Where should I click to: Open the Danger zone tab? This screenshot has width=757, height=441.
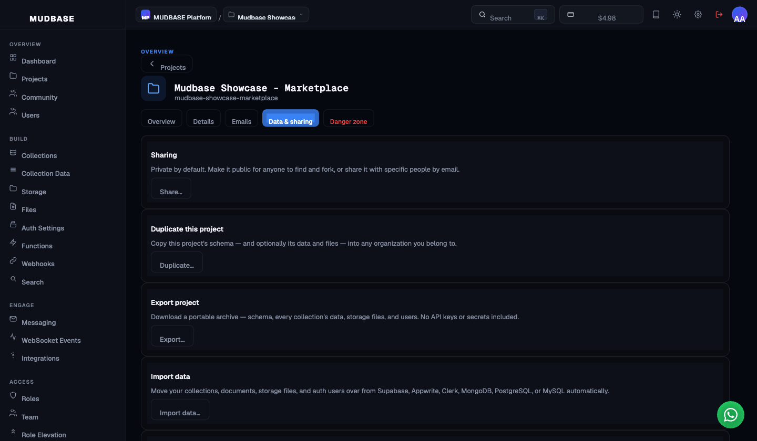[349, 118]
